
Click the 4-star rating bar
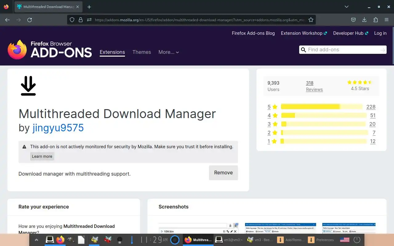324,115
